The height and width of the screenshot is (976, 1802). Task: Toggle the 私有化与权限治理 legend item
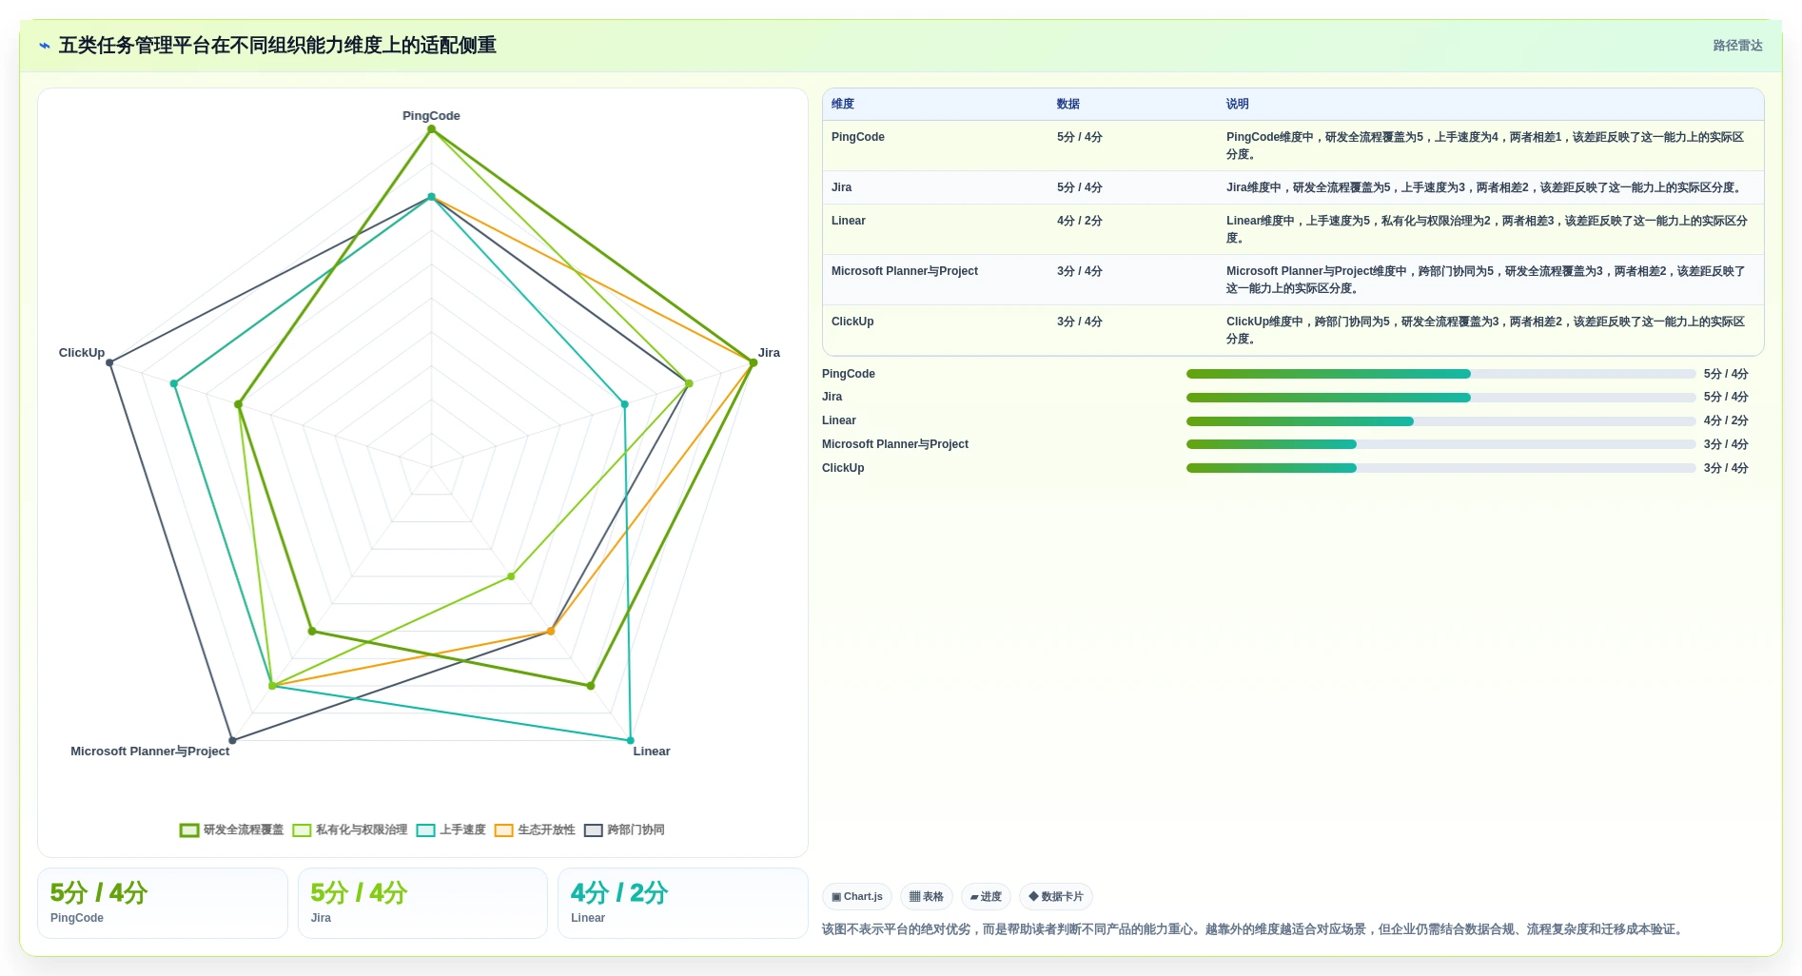[350, 830]
